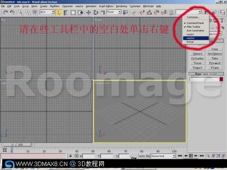Viewport: 227px width, 170px height.
Task: Click the Torus primitive button
Action: click(x=197, y=63)
